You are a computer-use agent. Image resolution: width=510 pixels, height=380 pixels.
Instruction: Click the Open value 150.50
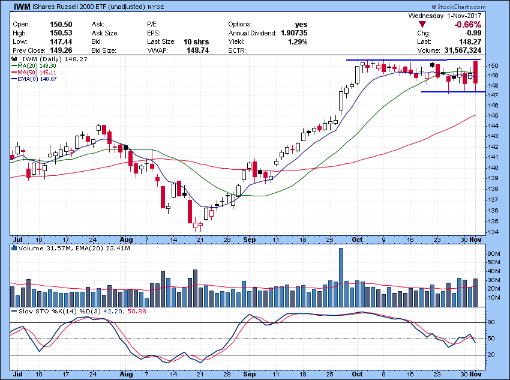61,25
